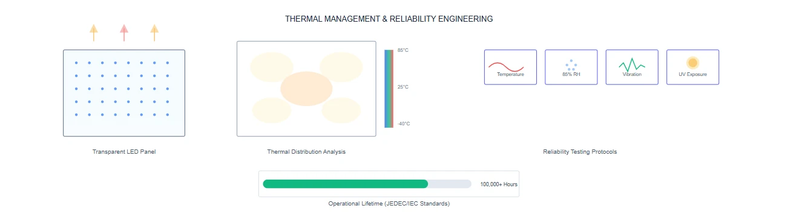Viewport: 785px width, 223px height.
Task: Click the humidity droplets icon above 85% RH
Action: [571, 65]
